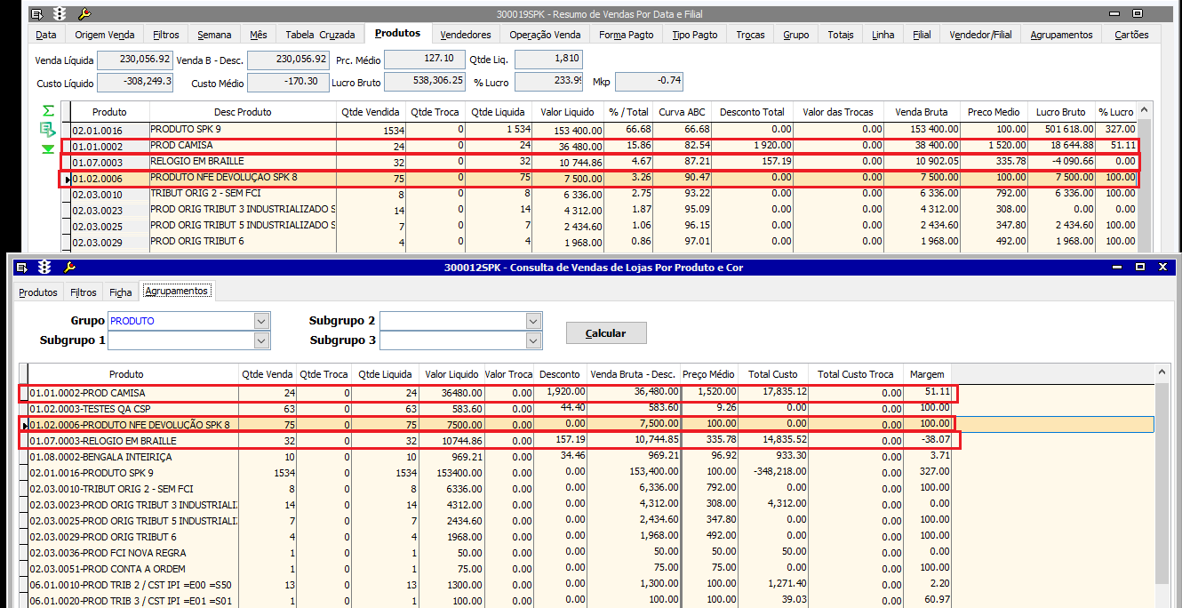Expand the Subgrupo 2 dropdown

532,321
